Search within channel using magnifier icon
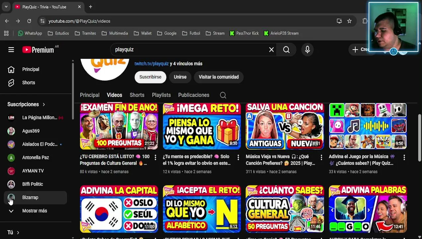The image size is (422, 239). 223,95
